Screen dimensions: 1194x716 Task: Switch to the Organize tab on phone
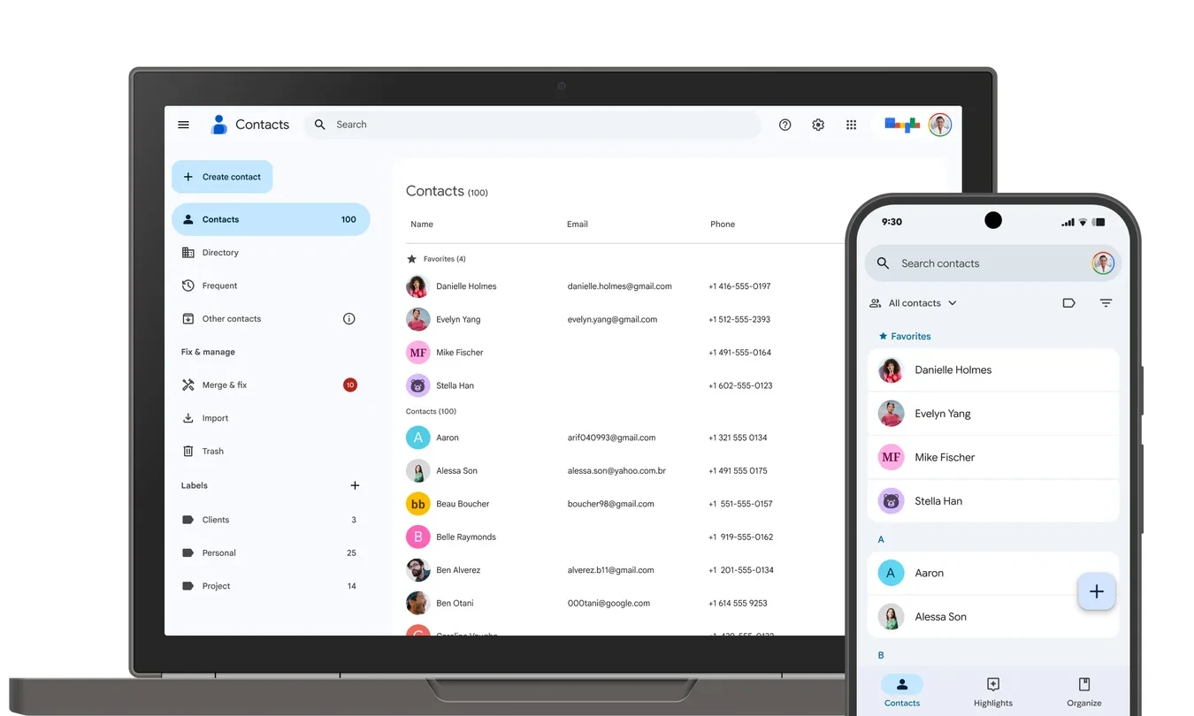(1084, 691)
